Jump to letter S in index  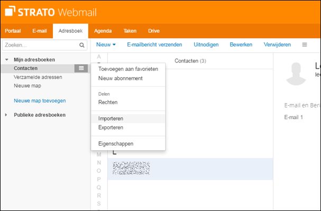point(99,204)
